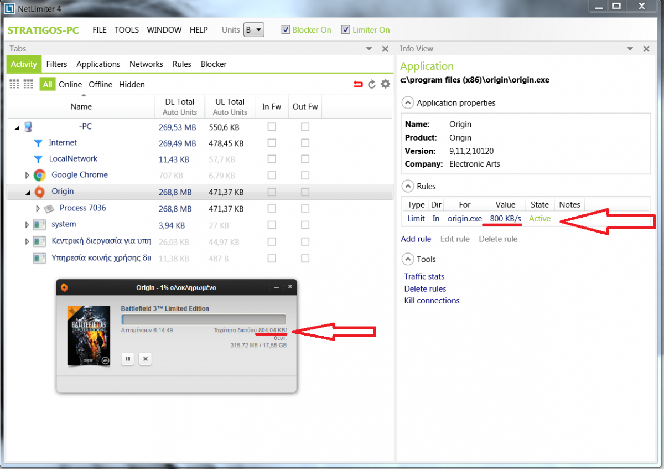Open the Tabs panel options dropdown arrow
The image size is (664, 469).
[369, 49]
